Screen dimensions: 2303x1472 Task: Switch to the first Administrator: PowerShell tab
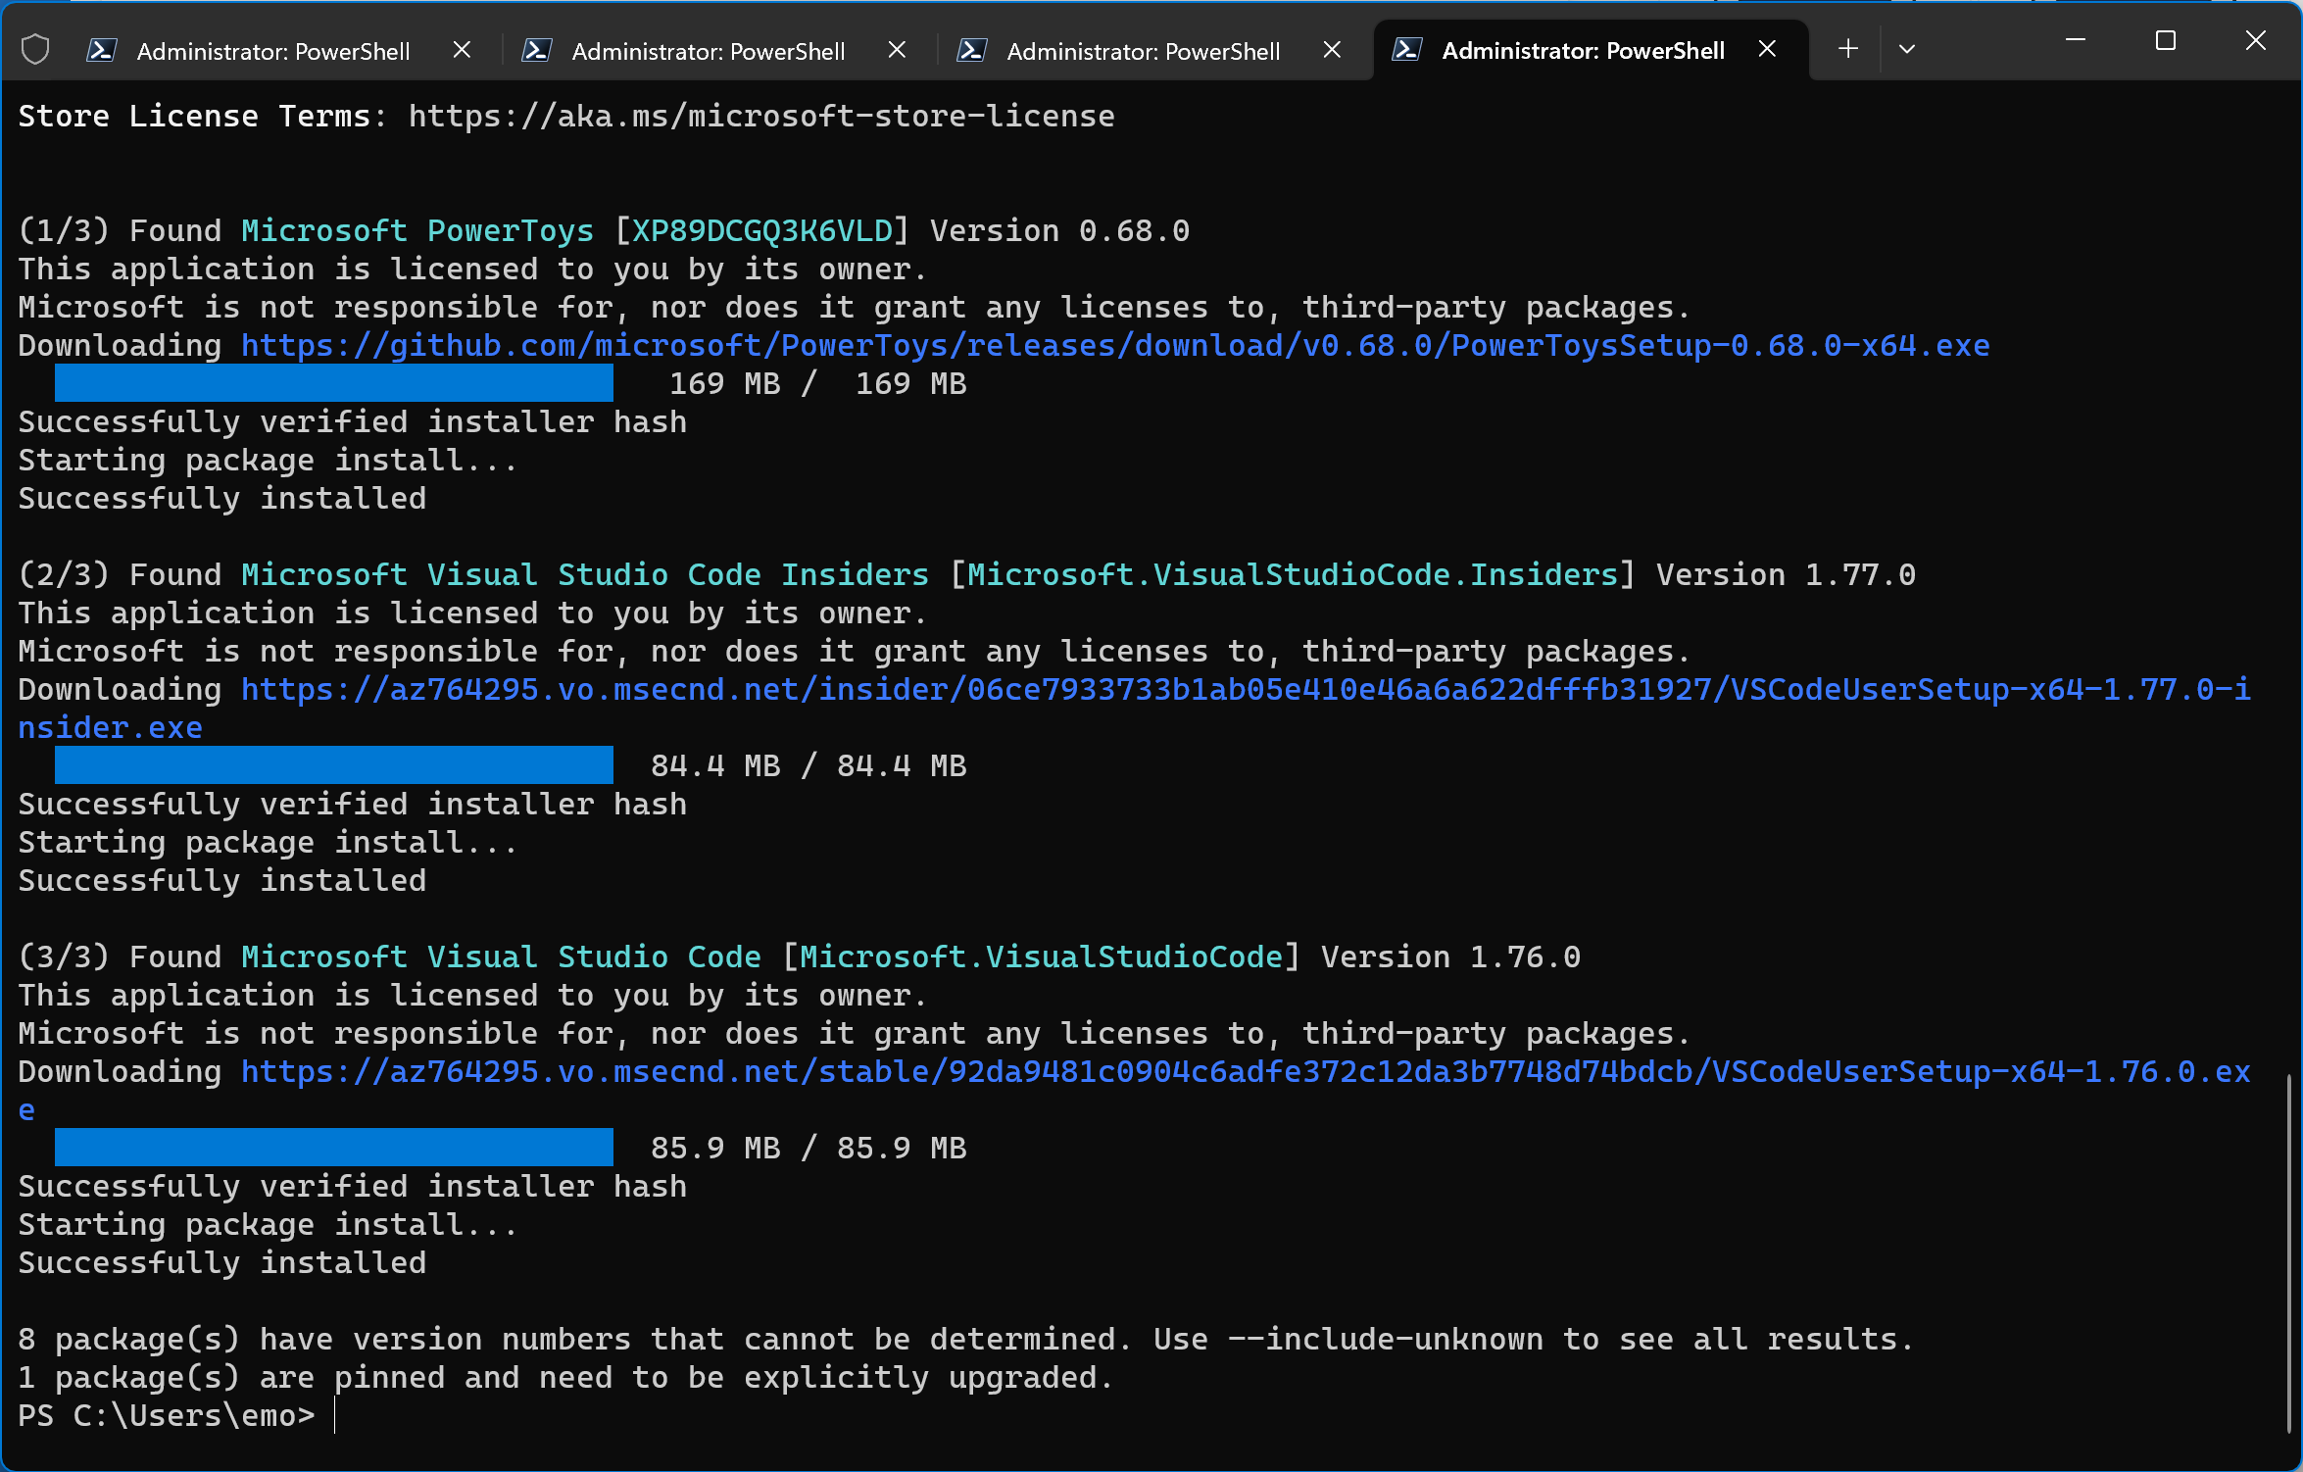pos(272,51)
